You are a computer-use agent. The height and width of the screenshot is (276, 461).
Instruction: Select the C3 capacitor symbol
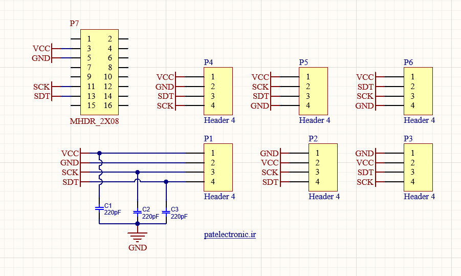click(166, 212)
